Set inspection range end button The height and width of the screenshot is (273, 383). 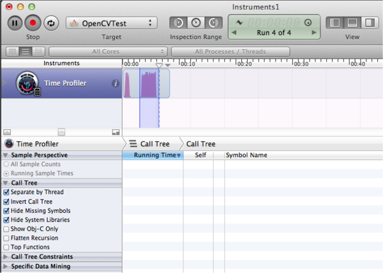tap(213, 23)
